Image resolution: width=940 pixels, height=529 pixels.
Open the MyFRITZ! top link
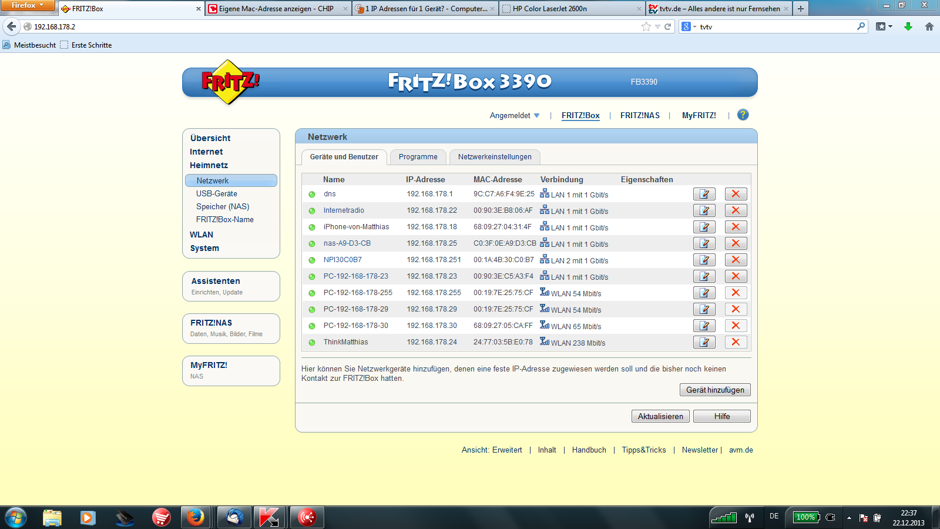[699, 115]
